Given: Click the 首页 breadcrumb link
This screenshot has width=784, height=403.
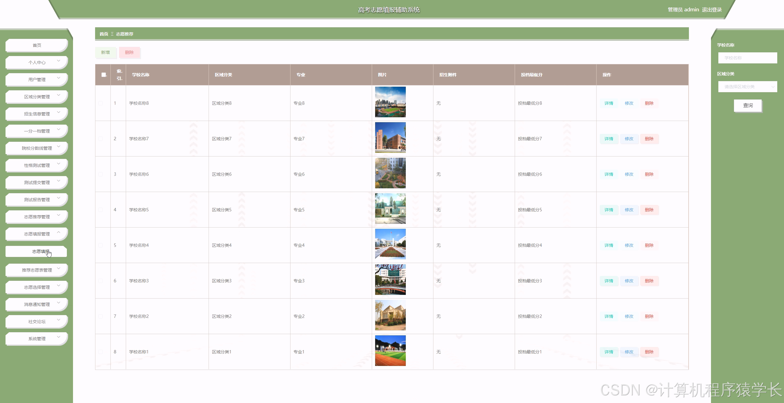Looking at the screenshot, I should point(104,34).
